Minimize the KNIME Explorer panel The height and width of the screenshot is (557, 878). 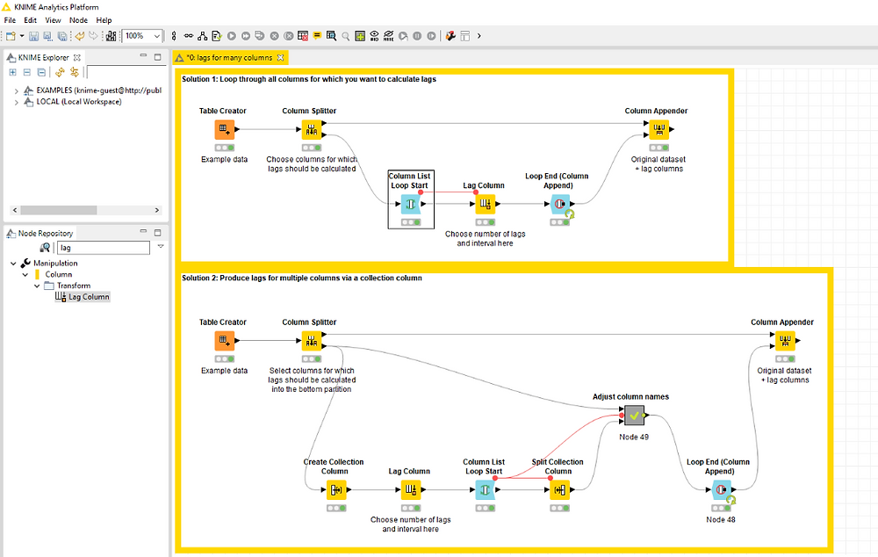click(143, 56)
